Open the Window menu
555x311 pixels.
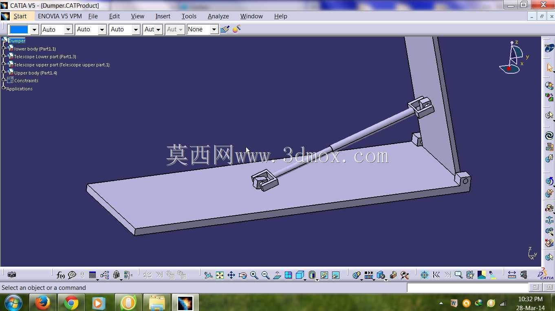click(251, 16)
